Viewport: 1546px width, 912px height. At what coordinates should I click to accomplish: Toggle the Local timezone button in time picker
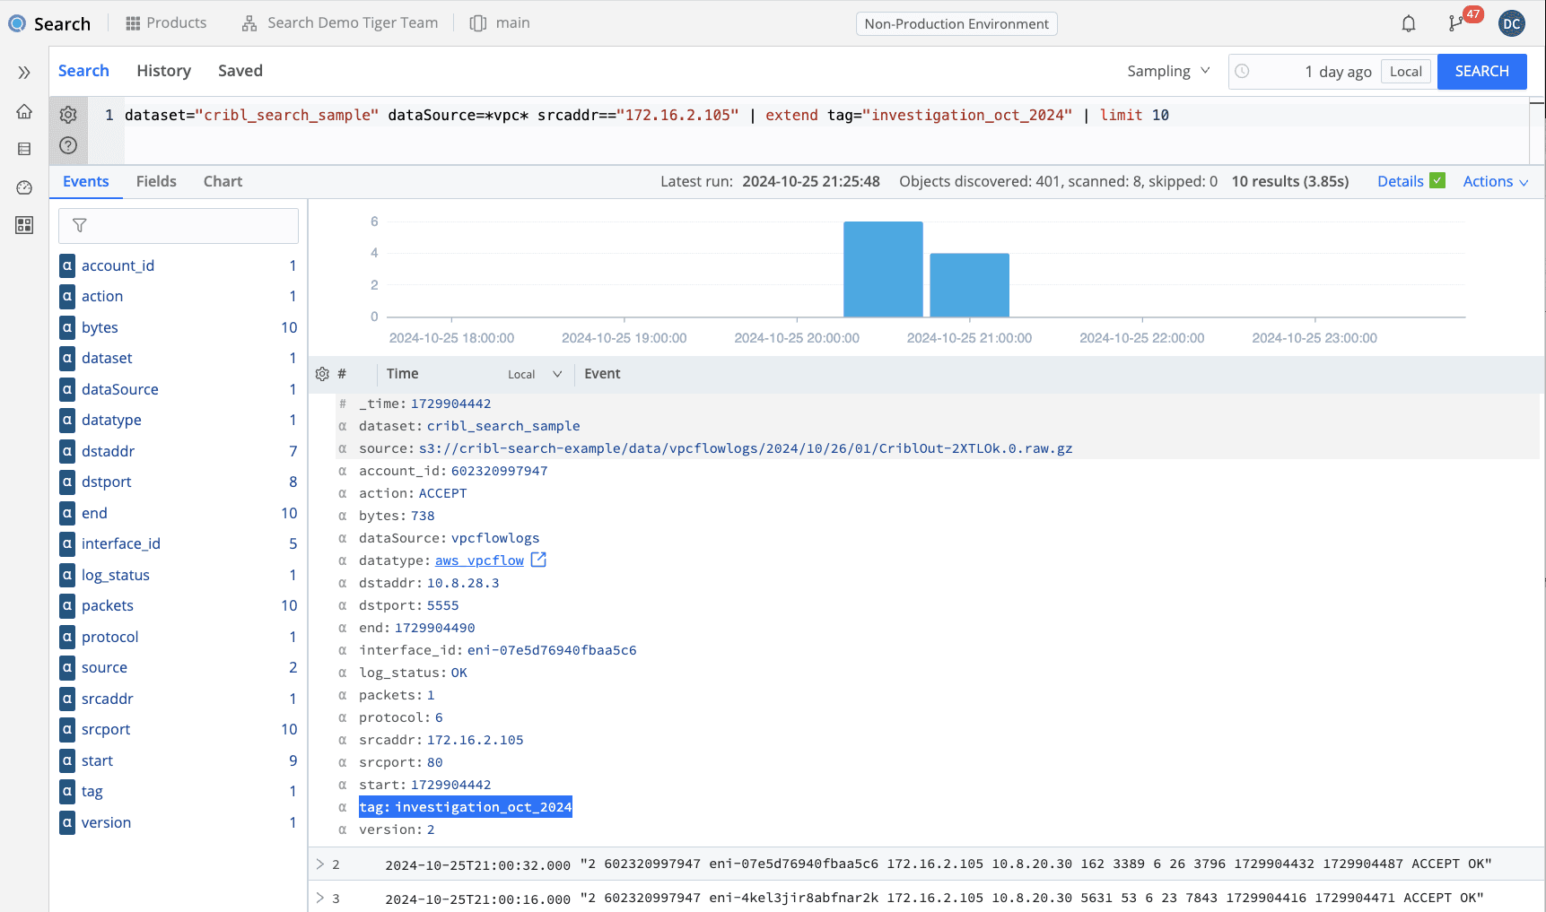pyautogui.click(x=1405, y=72)
